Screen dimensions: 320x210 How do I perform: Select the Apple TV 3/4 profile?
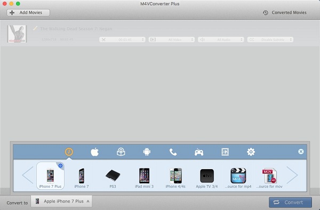(x=207, y=178)
